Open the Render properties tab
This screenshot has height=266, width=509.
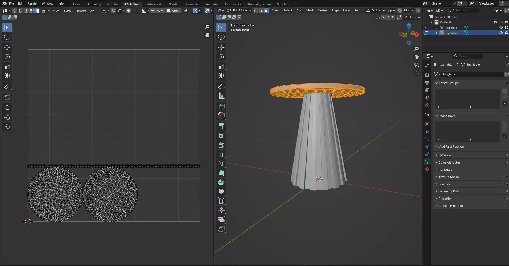[427, 75]
